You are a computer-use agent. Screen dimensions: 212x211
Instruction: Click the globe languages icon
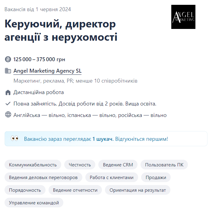point(8,115)
